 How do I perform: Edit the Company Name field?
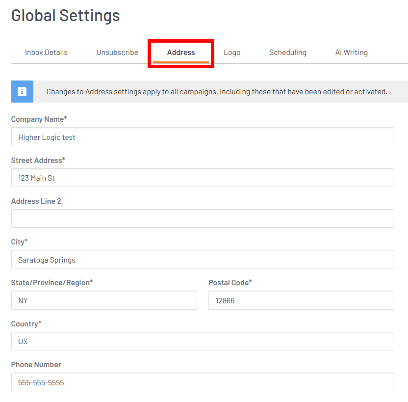click(203, 137)
